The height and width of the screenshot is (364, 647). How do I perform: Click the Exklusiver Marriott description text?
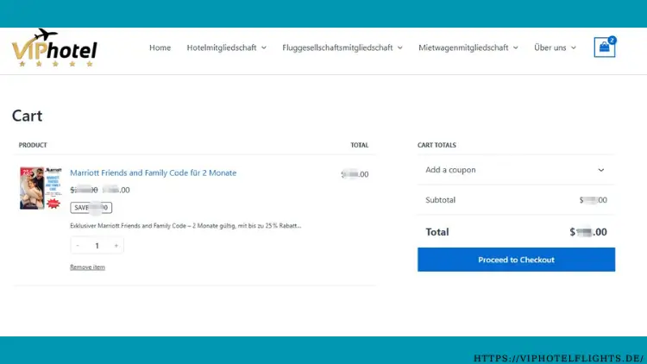pos(185,226)
